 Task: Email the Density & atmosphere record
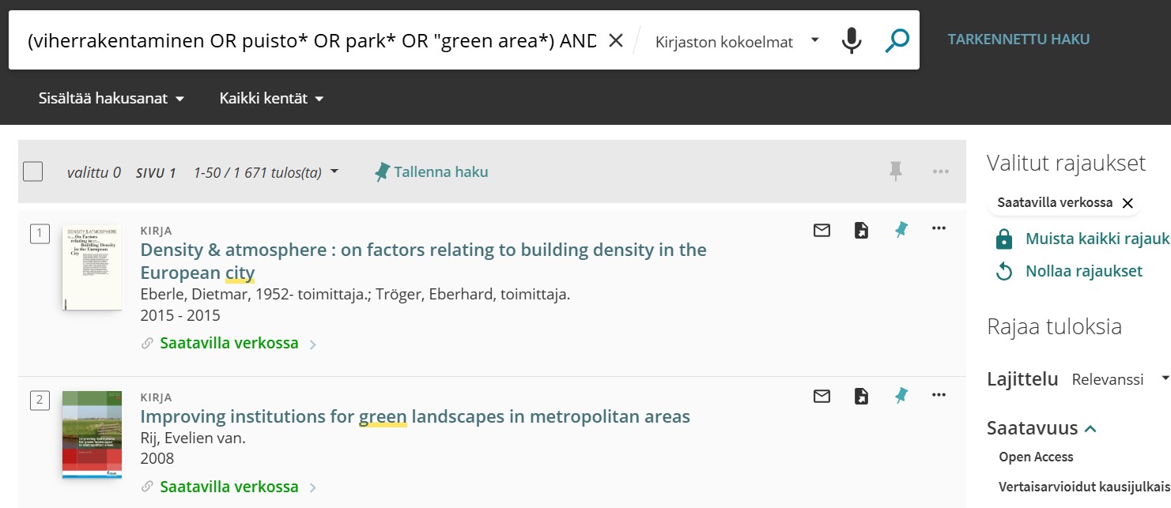pos(822,230)
